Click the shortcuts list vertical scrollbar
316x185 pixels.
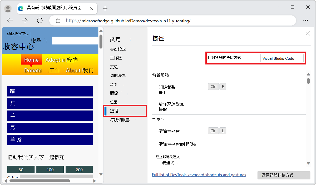[308, 82]
